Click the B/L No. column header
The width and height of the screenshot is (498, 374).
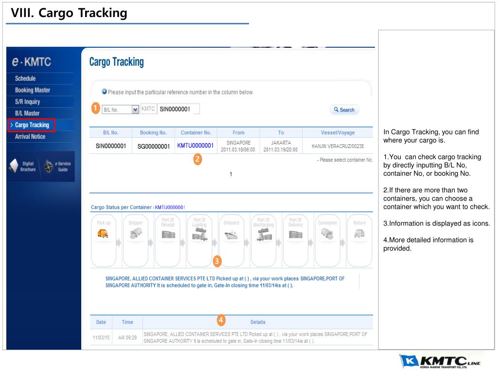tap(110, 132)
